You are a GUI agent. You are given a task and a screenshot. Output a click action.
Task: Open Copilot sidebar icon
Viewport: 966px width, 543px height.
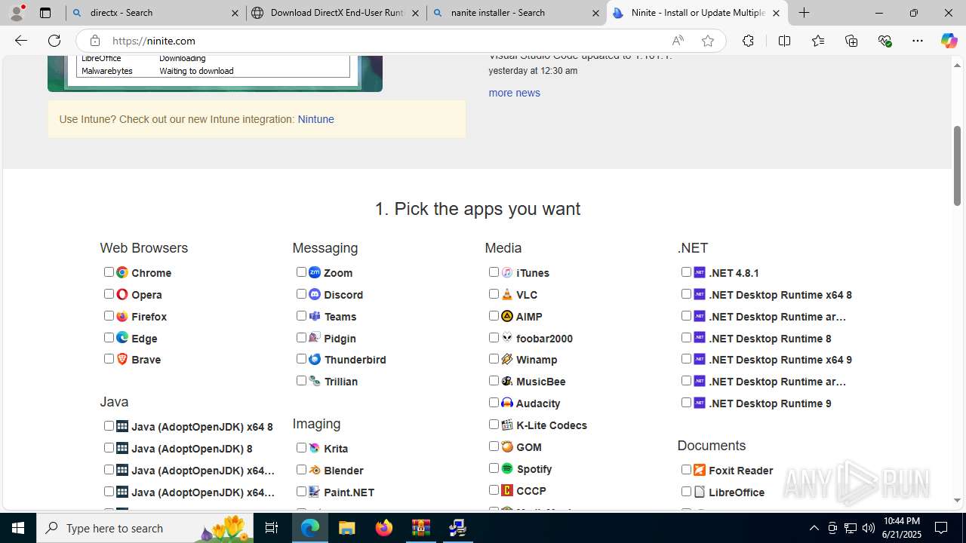click(949, 41)
